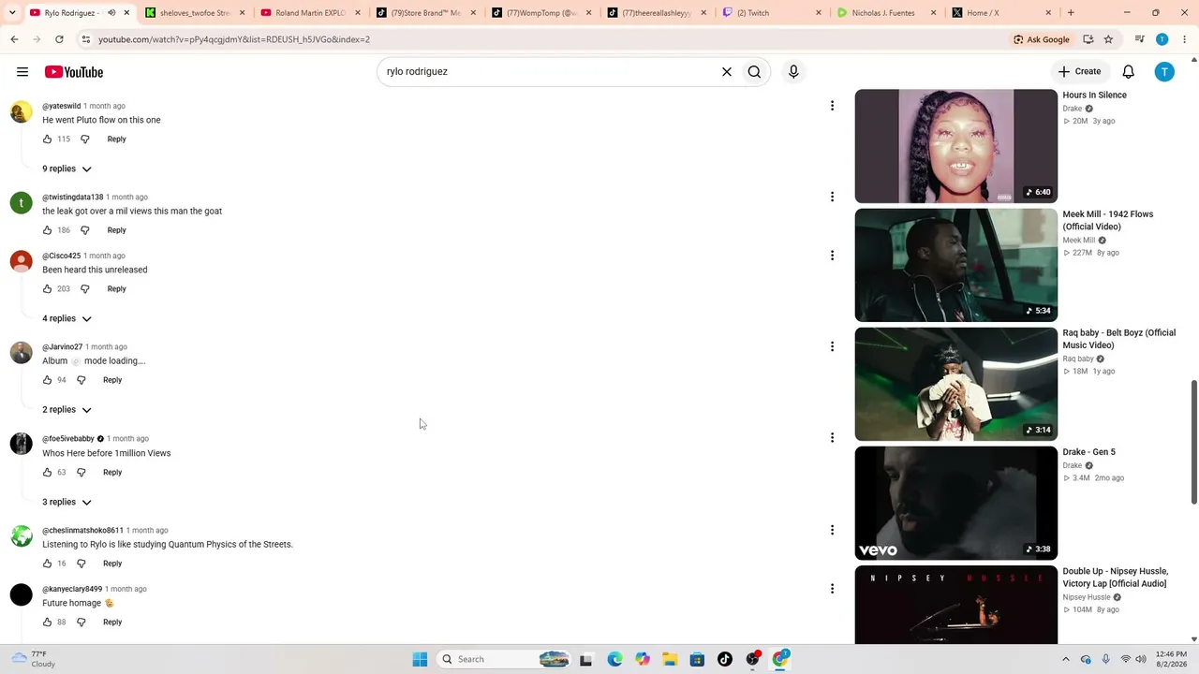Switch to the Roland Martin tab

coord(311,13)
